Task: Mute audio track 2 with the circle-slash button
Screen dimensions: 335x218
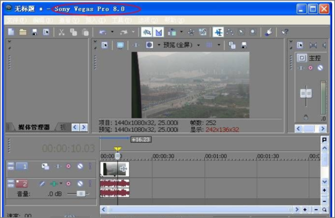Action: [x=80, y=183]
